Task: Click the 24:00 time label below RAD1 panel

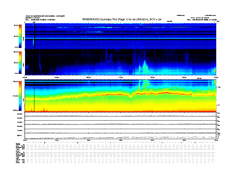Action: (x=216, y=77)
